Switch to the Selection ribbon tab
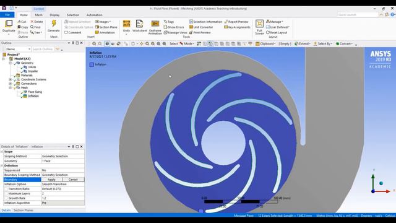 point(73,15)
